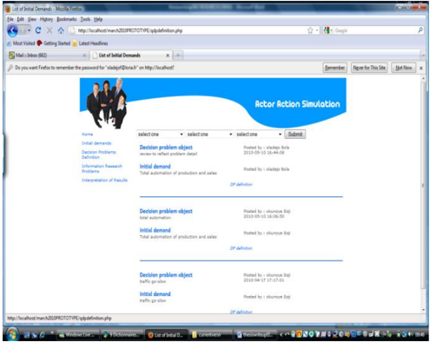Click DP definition link under 2010-05-10 16:44 entry

[241, 184]
